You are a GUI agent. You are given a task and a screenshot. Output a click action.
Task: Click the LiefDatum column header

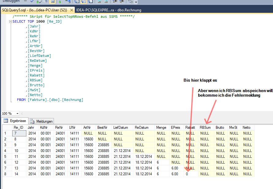click(x=122, y=128)
